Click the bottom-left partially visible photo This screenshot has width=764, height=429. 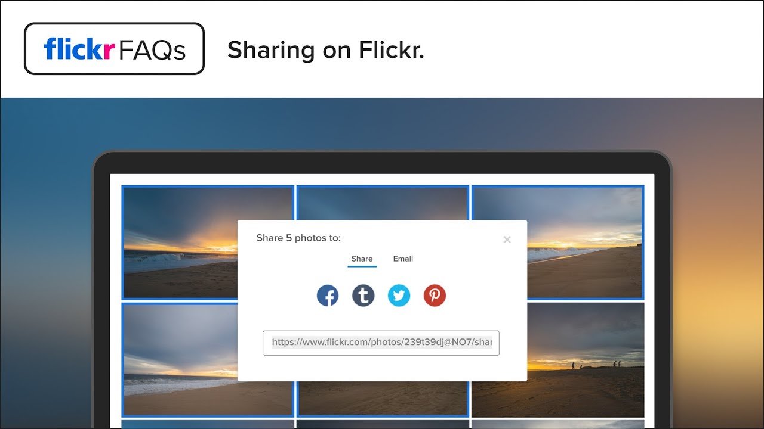pos(208,424)
